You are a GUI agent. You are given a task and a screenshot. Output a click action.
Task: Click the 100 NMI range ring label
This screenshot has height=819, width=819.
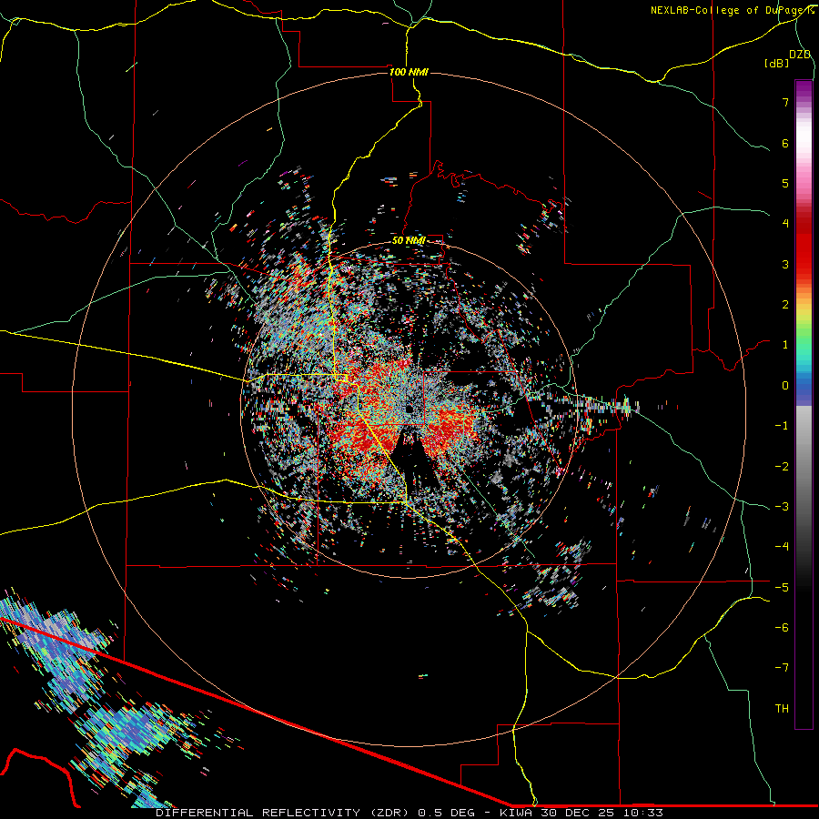(409, 72)
